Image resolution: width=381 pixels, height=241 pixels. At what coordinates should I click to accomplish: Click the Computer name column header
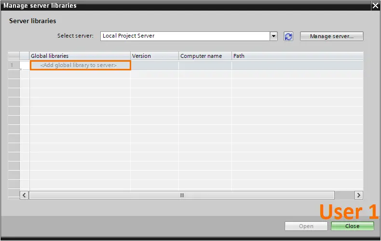(x=205, y=56)
